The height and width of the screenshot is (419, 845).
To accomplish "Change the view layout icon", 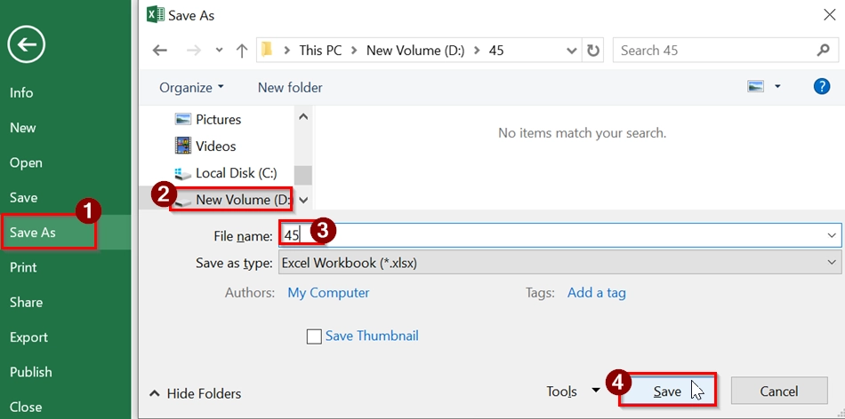I will pyautogui.click(x=755, y=86).
